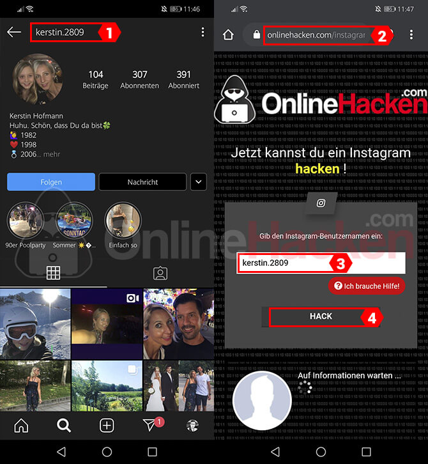This screenshot has height=464, width=428.
Task: Open the kerstin.2809 profile picture
Action: (x=38, y=79)
